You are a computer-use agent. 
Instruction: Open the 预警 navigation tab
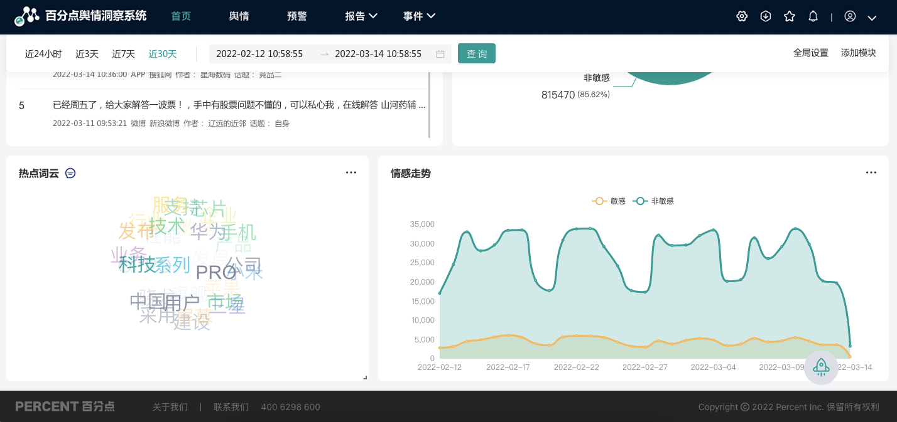[x=297, y=16]
